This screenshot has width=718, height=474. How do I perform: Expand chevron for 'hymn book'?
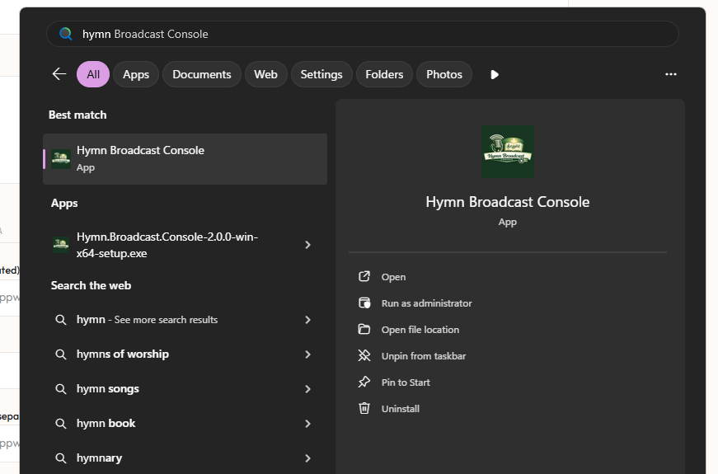pyautogui.click(x=307, y=424)
